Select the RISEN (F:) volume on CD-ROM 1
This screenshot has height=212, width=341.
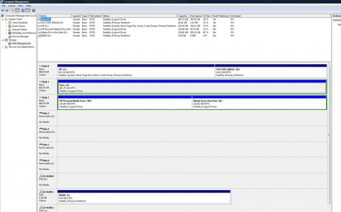point(144,197)
